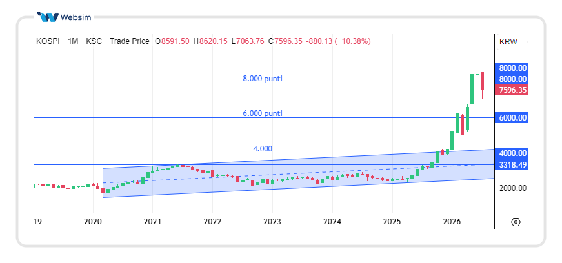
Task: Click the 2023 time axis label
Action: tap(272, 222)
